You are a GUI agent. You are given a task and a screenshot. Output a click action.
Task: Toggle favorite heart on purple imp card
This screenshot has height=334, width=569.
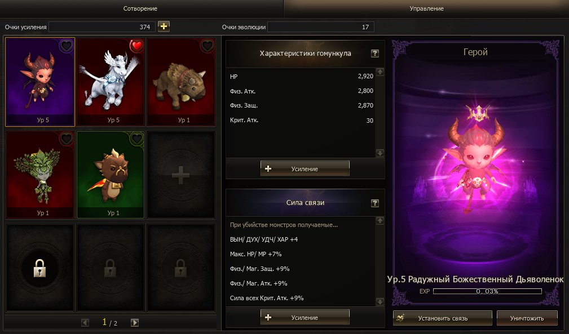click(67, 46)
